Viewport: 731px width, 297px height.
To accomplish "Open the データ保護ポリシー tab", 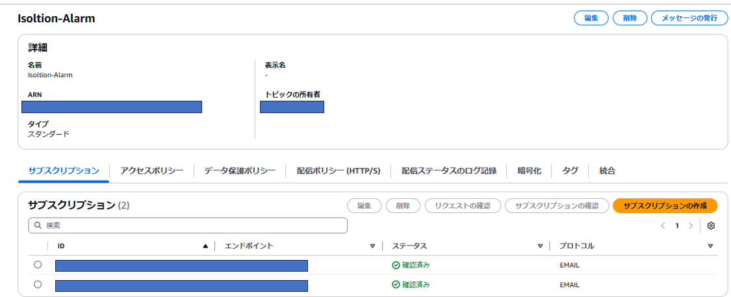I will tap(240, 171).
